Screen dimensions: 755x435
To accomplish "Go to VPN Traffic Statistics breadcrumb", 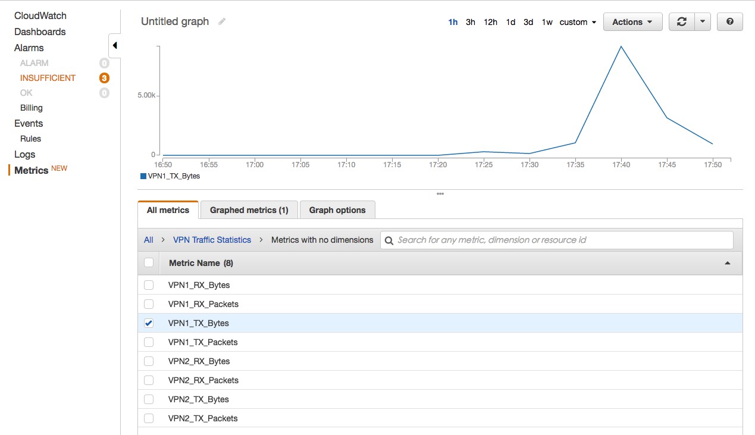I will point(212,240).
